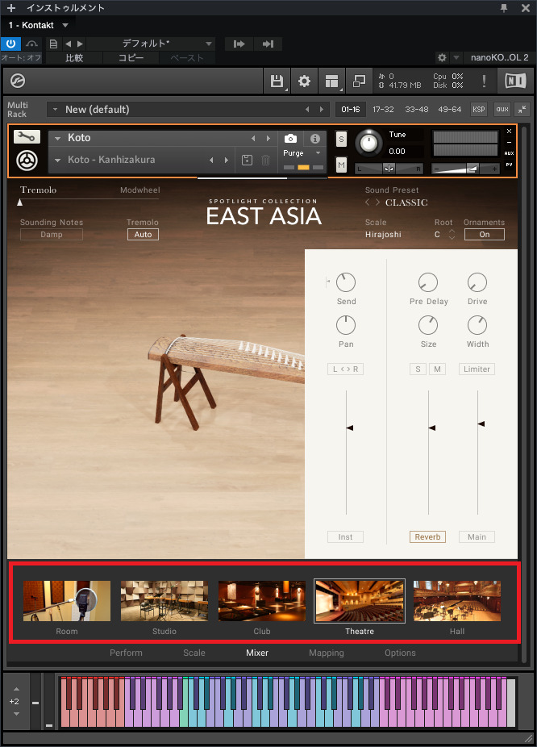Image resolution: width=537 pixels, height=747 pixels.
Task: Step Root note C selector
Action: (x=452, y=235)
